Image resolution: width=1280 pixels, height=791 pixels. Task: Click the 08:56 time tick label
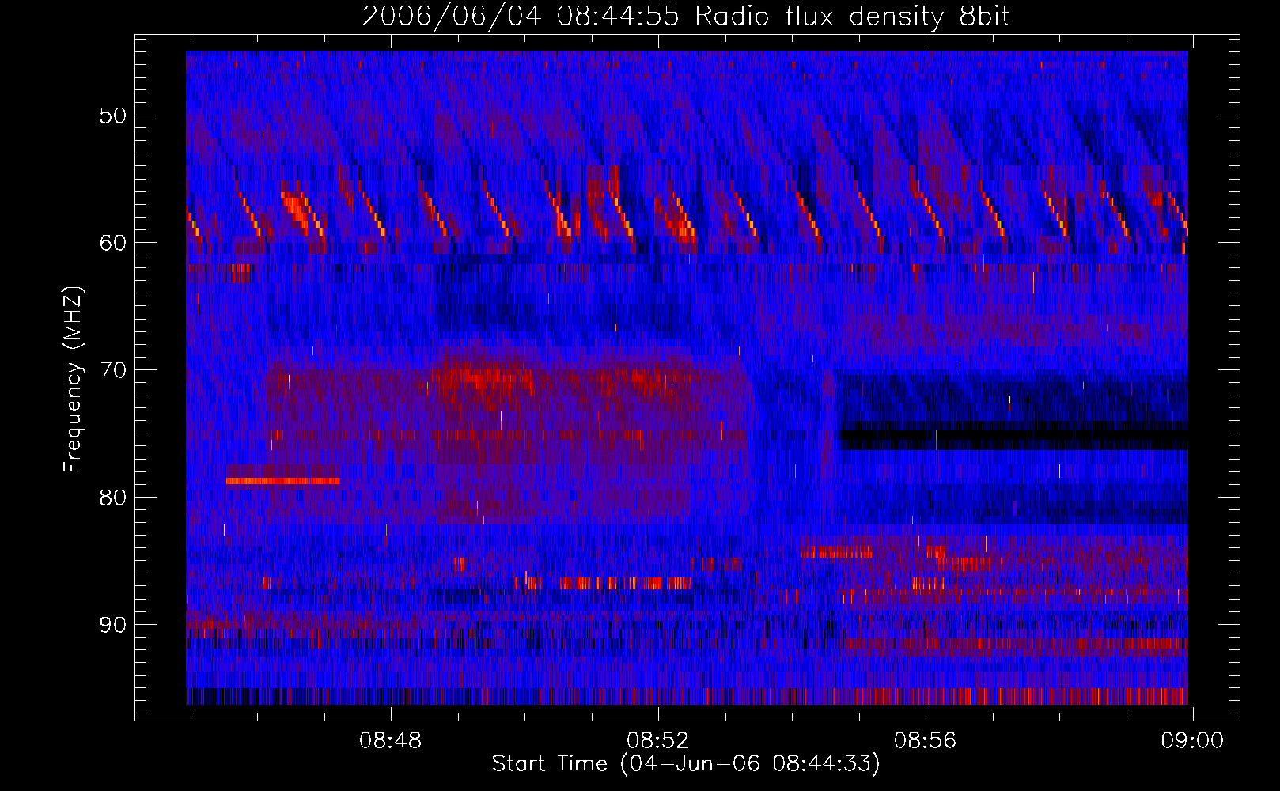(926, 741)
